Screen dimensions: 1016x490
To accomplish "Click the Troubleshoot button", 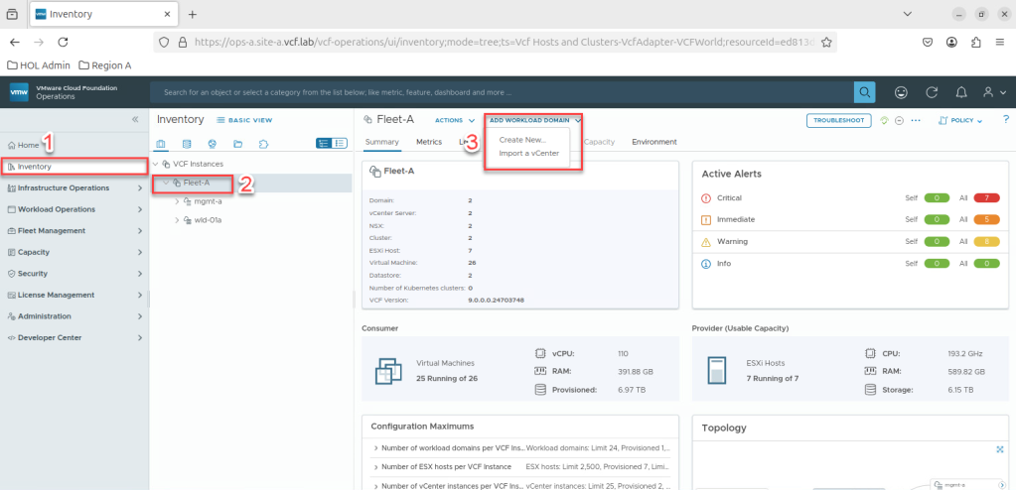I will click(839, 120).
